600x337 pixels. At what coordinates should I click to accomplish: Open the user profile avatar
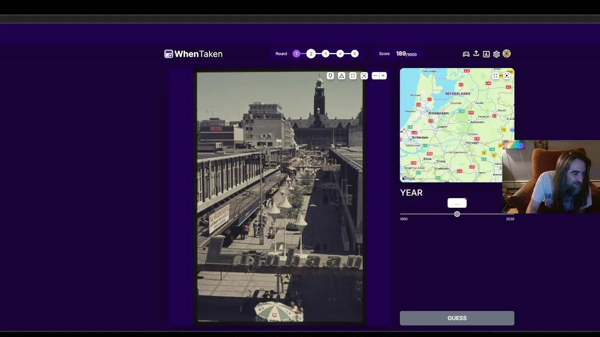pos(507,54)
